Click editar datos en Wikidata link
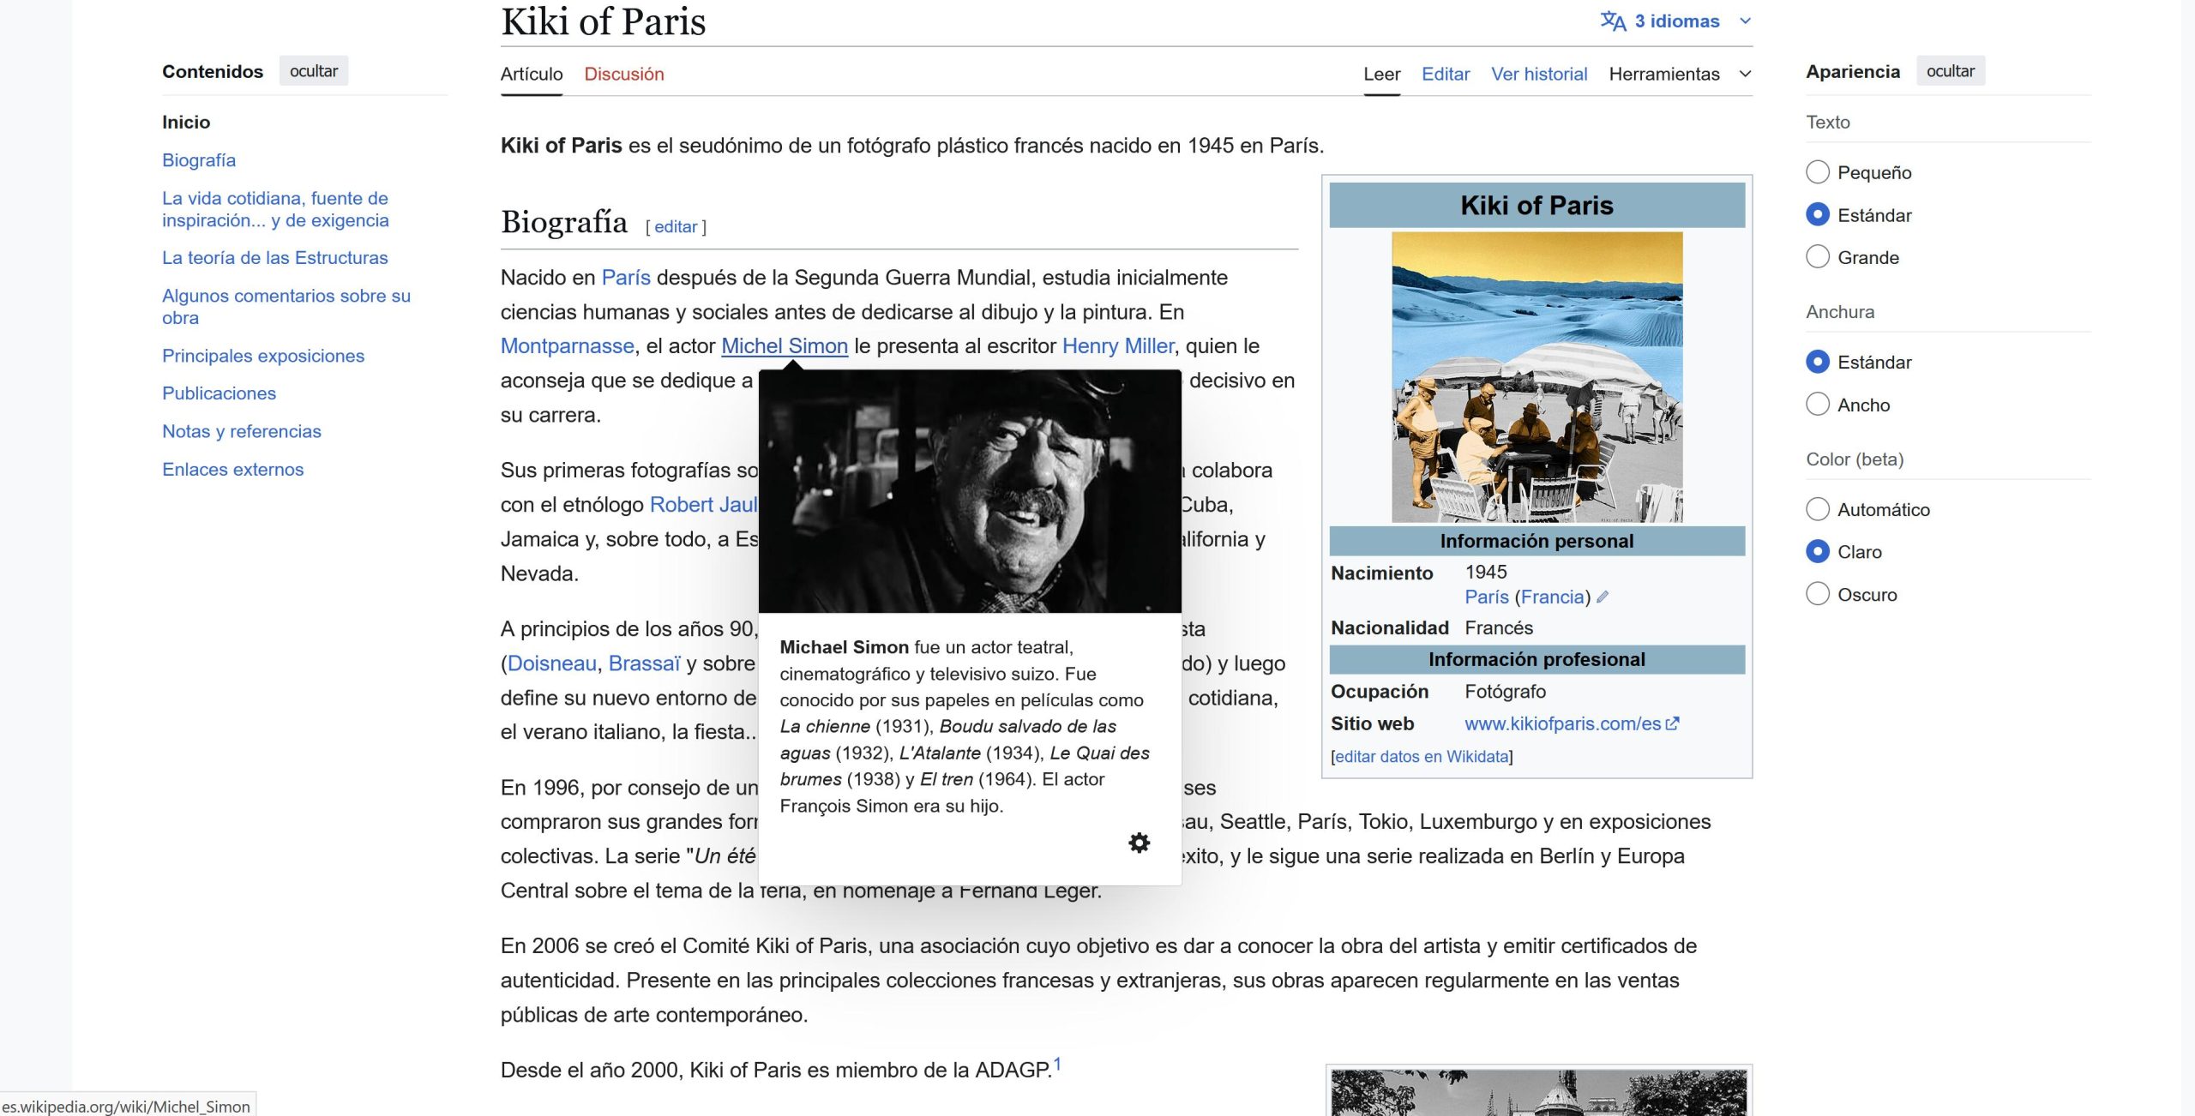 click(x=1422, y=757)
